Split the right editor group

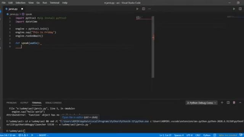pyautogui.click(x=240, y=9)
